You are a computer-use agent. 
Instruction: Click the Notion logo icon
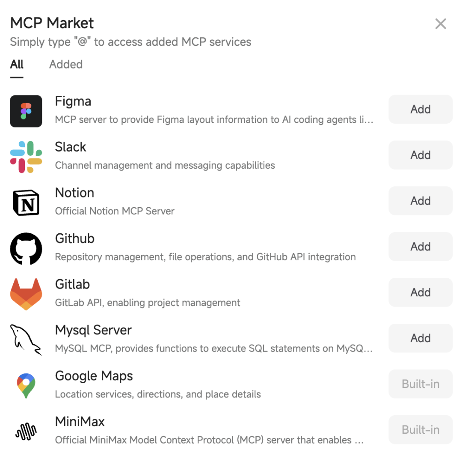[x=26, y=203]
